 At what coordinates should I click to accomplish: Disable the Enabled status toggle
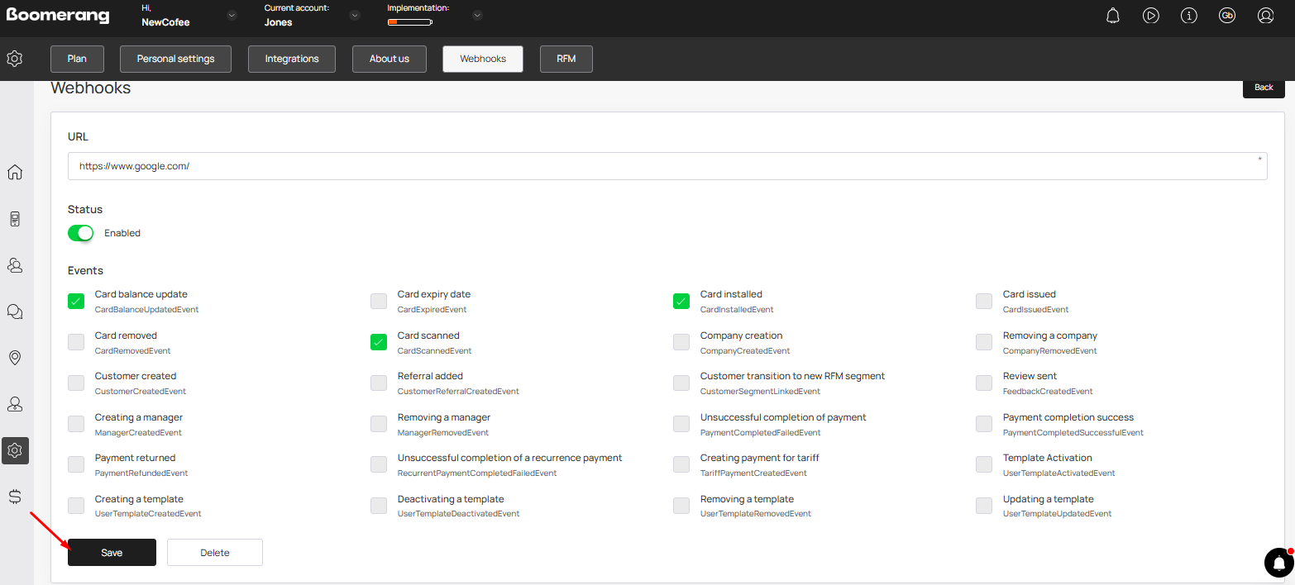coord(81,233)
